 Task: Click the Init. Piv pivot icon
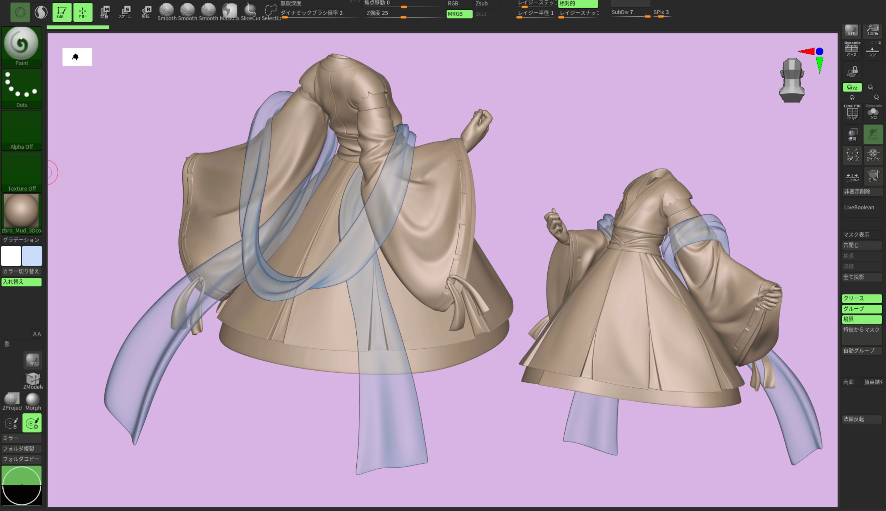tap(873, 154)
